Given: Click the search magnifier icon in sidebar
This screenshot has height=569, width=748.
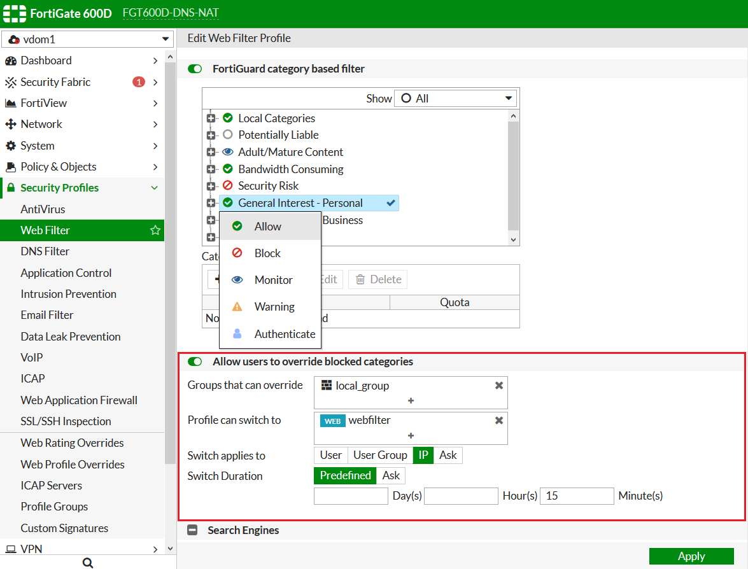Looking at the screenshot, I should [x=88, y=563].
